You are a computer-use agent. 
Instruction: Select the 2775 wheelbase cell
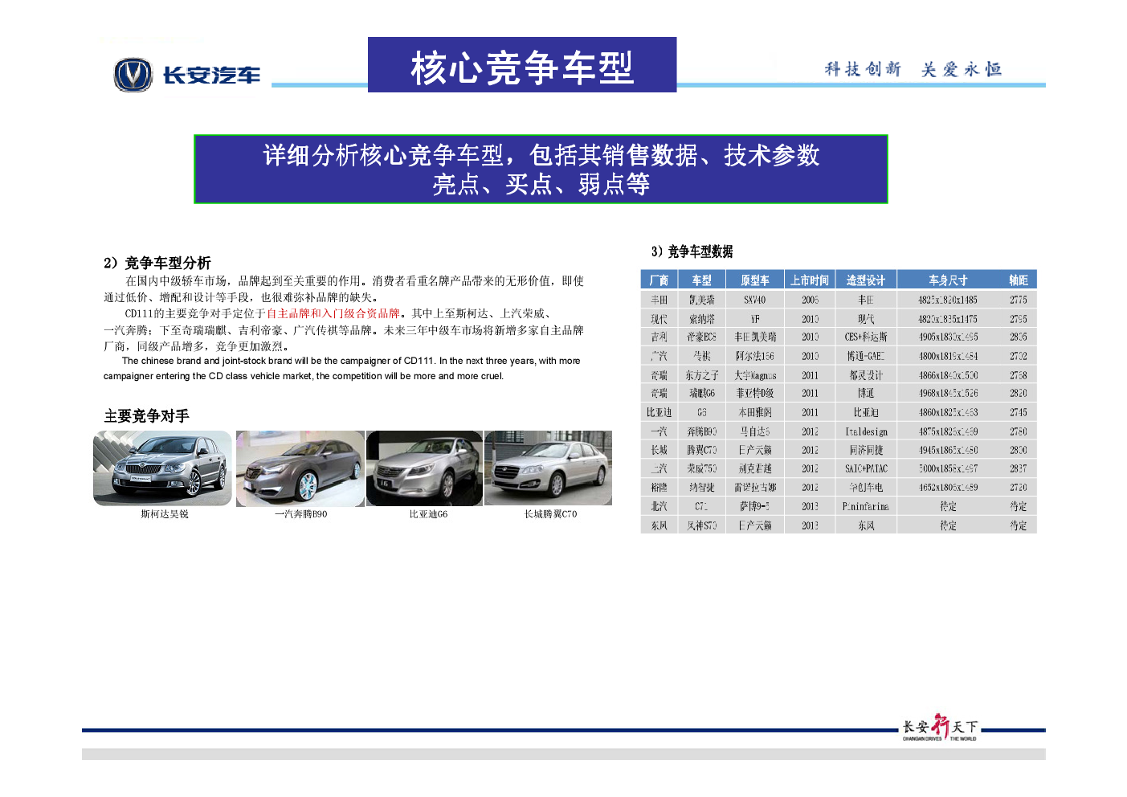point(1019,300)
